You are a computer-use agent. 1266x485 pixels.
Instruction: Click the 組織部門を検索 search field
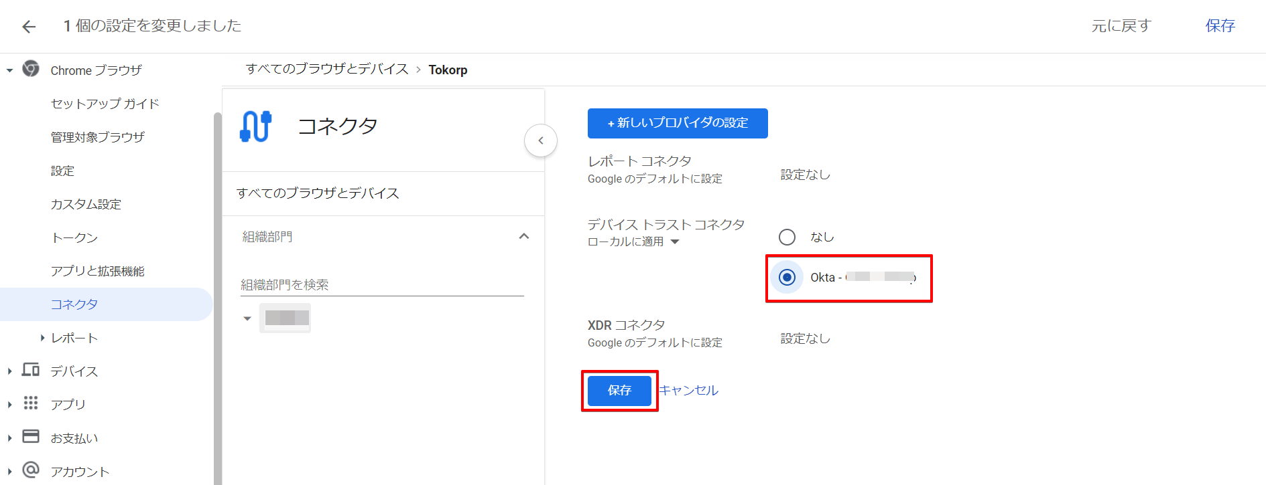click(381, 284)
